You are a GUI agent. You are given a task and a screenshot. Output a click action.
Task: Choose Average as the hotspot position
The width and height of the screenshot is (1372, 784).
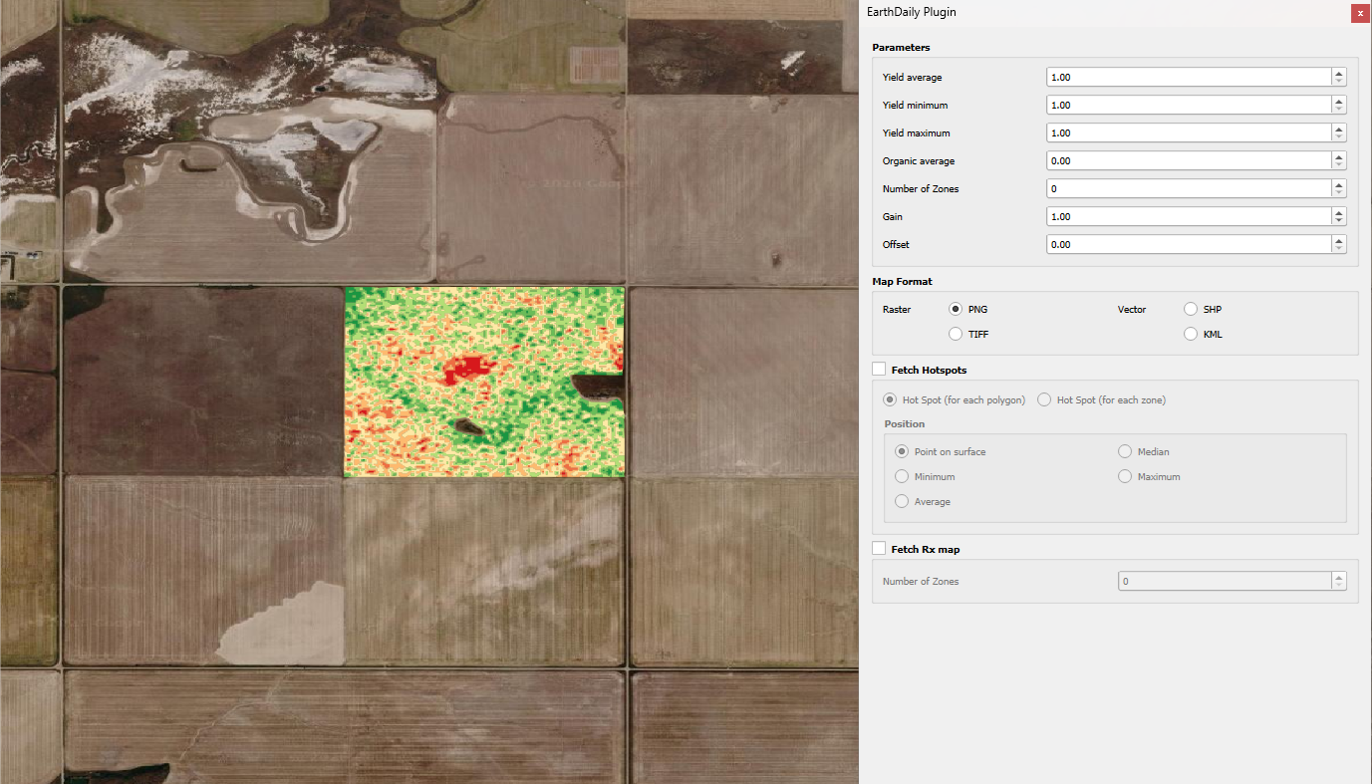point(901,501)
